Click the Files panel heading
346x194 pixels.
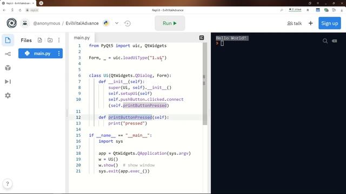(x=26, y=40)
